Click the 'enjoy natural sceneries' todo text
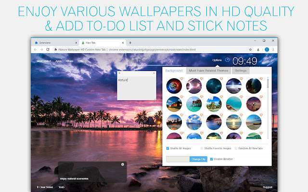Screen dimensions: 308x192 pyautogui.click(x=74, y=179)
